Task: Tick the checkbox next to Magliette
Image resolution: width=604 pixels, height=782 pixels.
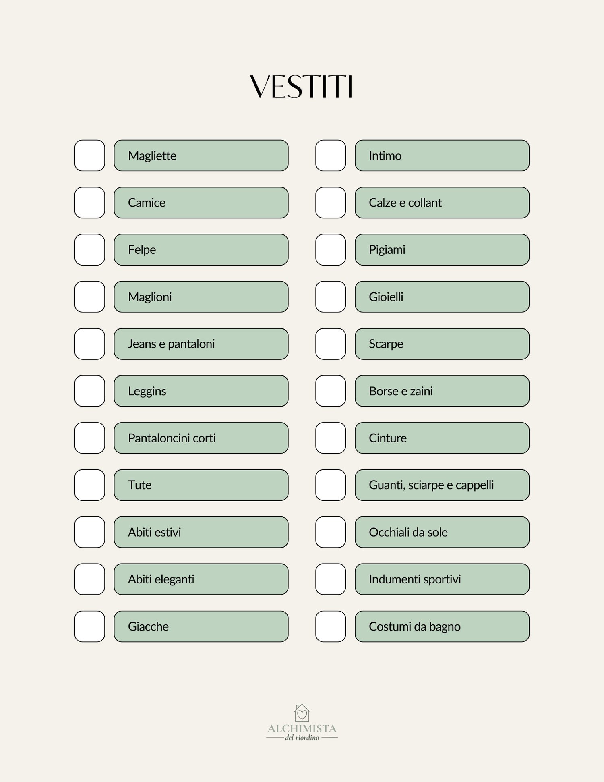Action: (90, 156)
